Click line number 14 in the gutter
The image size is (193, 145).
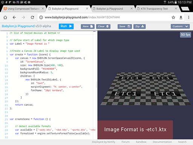(x=6, y=80)
